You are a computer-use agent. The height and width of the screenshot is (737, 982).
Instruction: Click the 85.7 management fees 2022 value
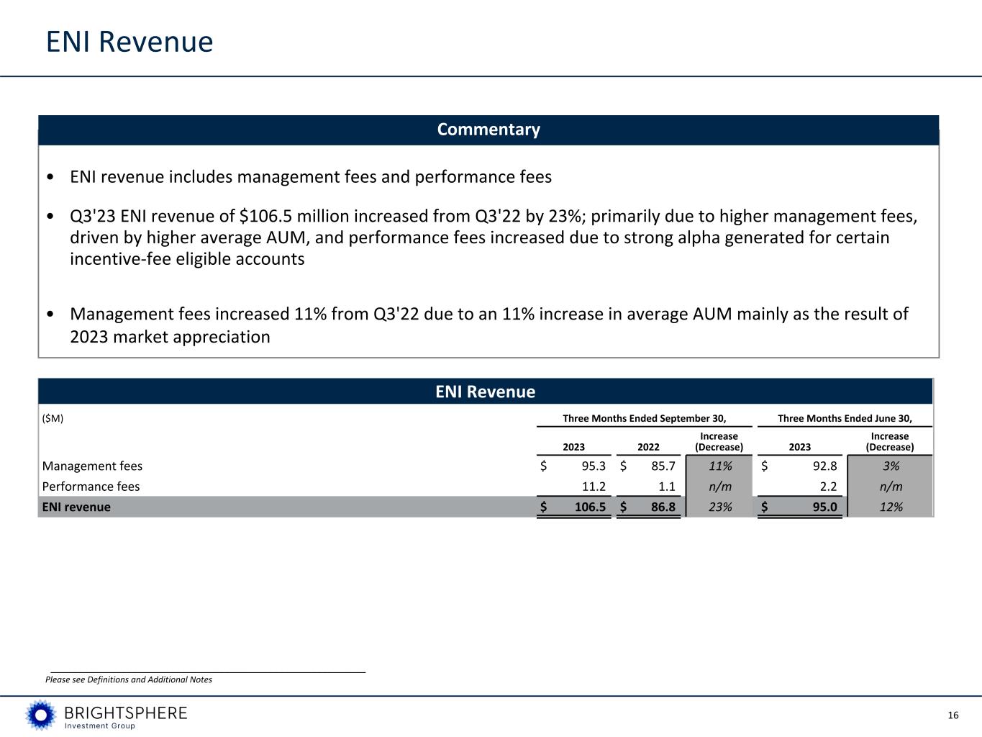tap(663, 466)
